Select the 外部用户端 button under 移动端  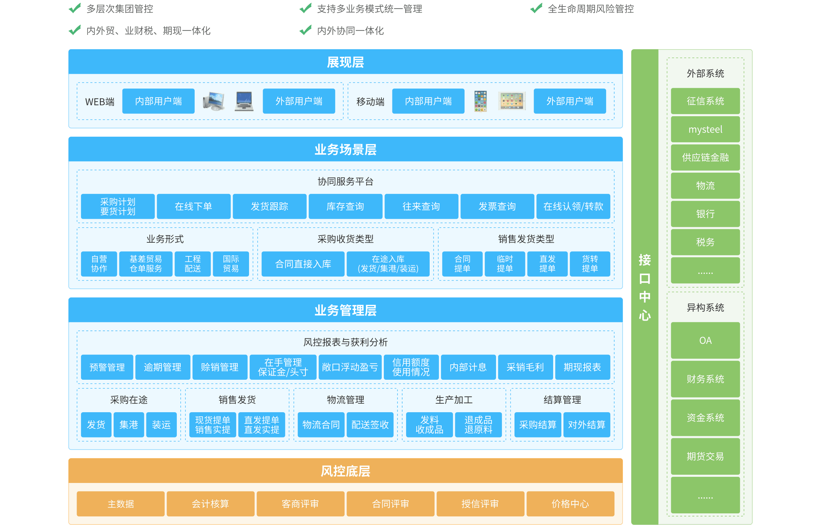(x=570, y=101)
